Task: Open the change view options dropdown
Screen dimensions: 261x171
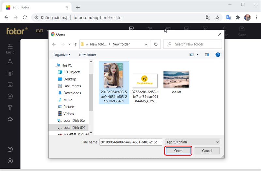Action: point(198,55)
